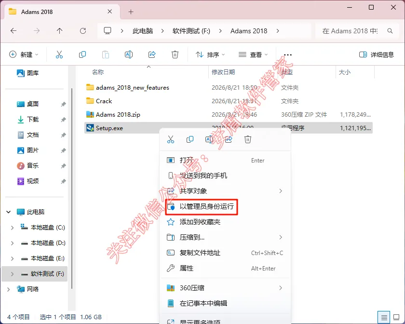Click the Delete icon in the context menu
This screenshot has height=324, width=405.
coord(248,139)
